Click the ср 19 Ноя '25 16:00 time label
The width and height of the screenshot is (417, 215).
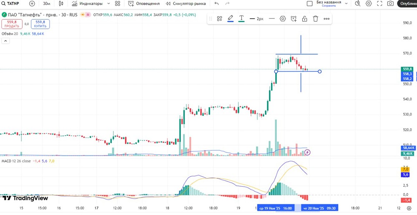pos(276,208)
